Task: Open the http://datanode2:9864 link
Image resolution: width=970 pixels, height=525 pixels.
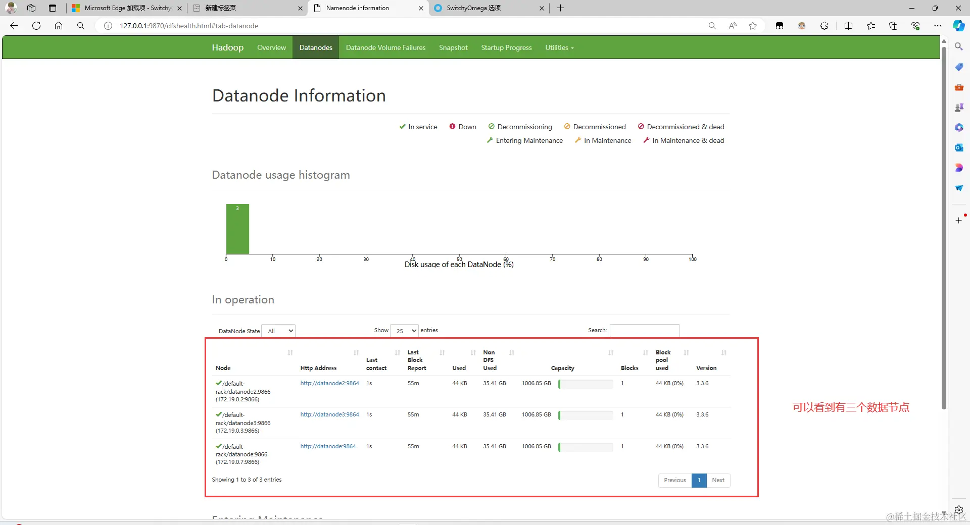Action: pos(329,383)
